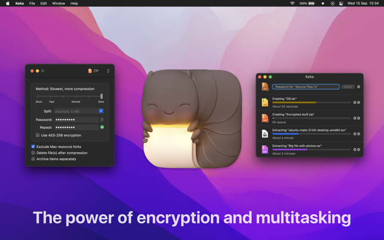This screenshot has width=384, height=240.
Task: Cancel the "Secure Files.7z" password prompt with the round x icon
Action: [x=358, y=87]
